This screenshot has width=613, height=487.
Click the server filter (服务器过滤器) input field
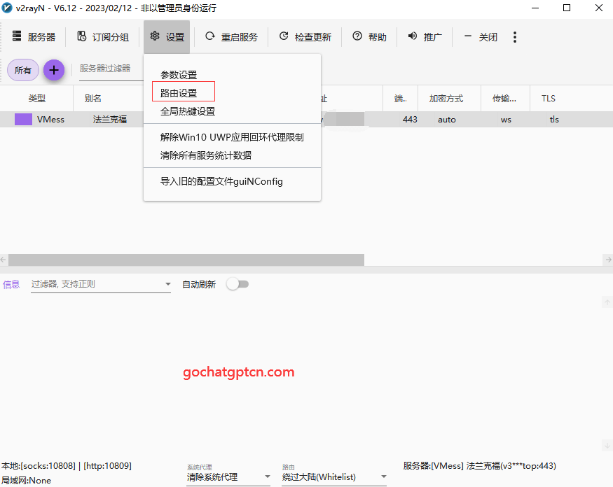pyautogui.click(x=111, y=69)
